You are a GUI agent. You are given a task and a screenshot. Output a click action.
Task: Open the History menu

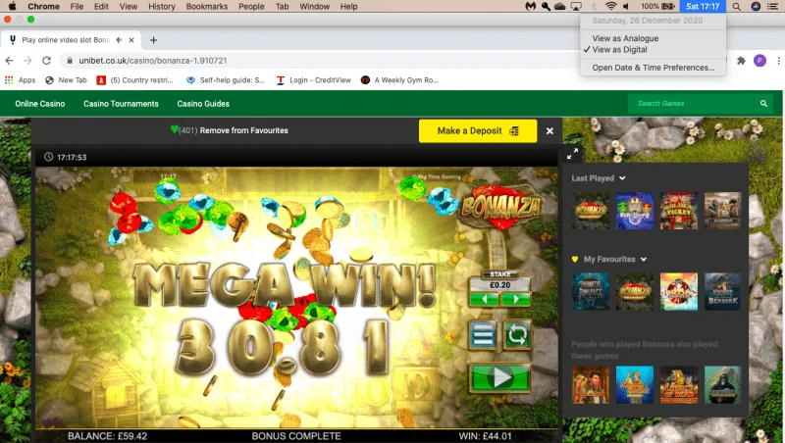[x=162, y=7]
